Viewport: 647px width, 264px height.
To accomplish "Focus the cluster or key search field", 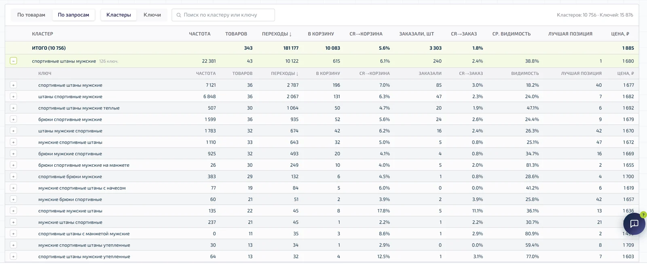I will coord(223,15).
